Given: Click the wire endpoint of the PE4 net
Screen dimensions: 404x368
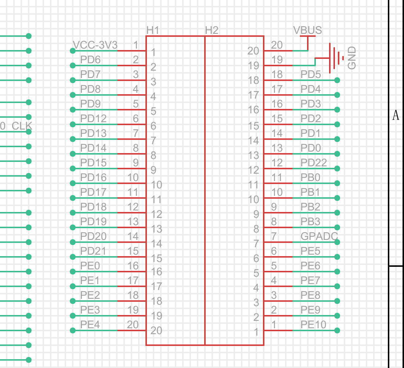Looking at the screenshot, I should [x=73, y=330].
